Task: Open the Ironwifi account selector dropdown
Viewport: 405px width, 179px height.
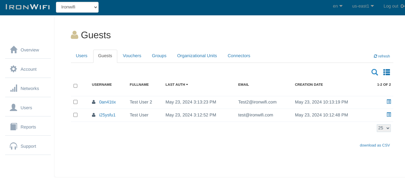Action: pos(77,7)
